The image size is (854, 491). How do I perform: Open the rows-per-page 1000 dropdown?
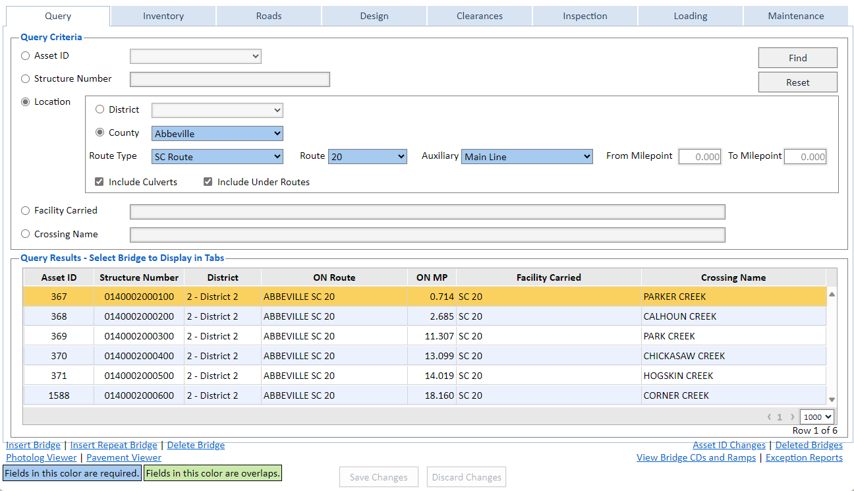[x=817, y=417]
